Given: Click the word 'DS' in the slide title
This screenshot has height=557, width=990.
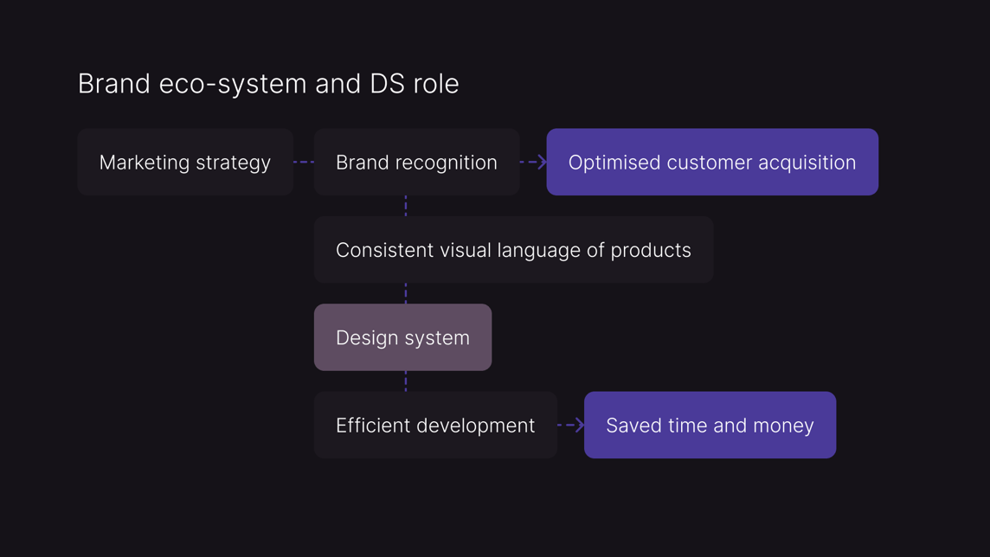Looking at the screenshot, I should (x=387, y=84).
